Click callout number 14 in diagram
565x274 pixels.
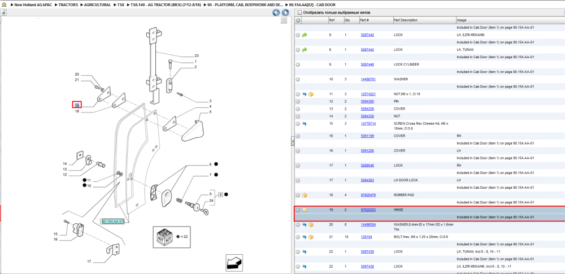[x=65, y=164]
